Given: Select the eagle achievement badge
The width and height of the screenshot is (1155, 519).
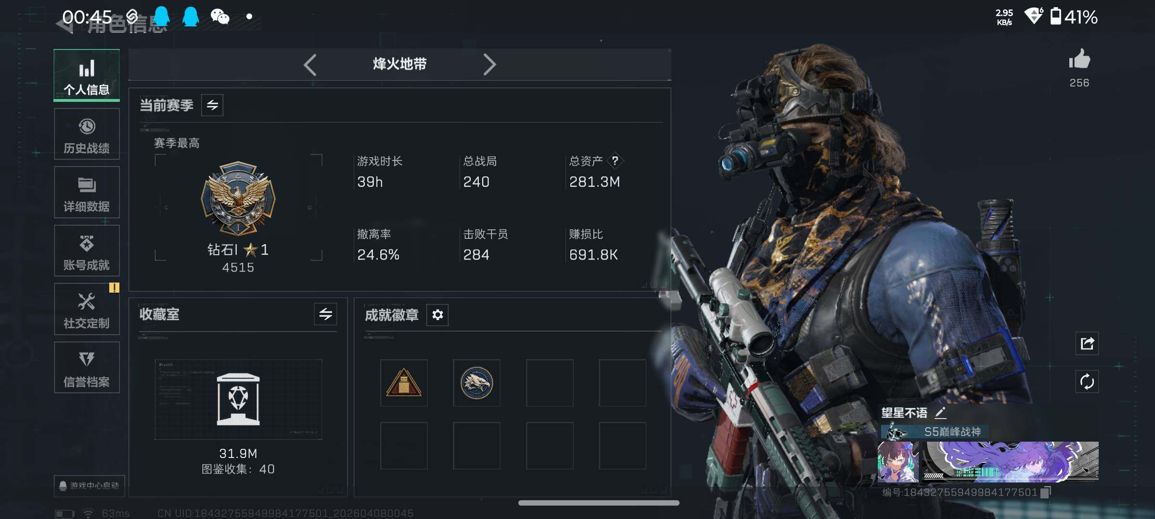Looking at the screenshot, I should click(x=476, y=383).
